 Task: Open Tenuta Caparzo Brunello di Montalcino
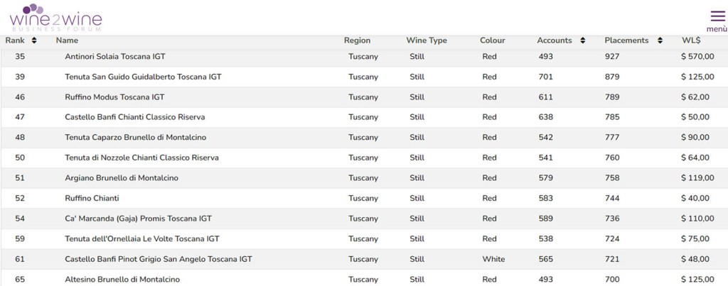pos(135,137)
